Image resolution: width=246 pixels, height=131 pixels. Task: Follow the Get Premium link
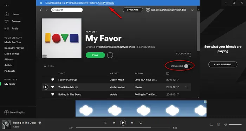(x=106, y=3)
